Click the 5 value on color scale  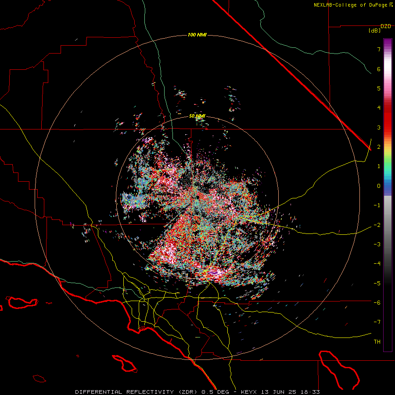[379, 88]
